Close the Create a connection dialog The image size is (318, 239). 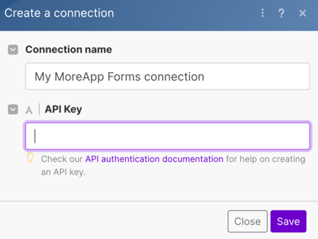[303, 13]
